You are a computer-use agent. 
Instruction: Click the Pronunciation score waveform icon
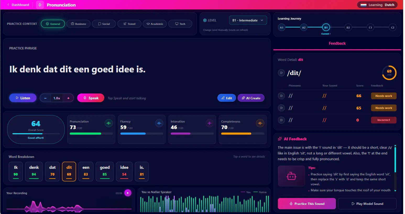109,123
